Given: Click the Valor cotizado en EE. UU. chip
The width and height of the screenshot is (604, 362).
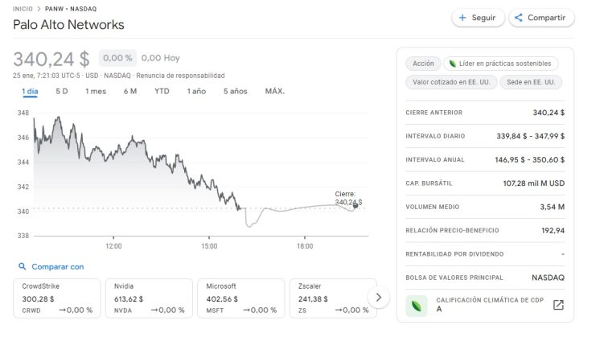Looking at the screenshot, I should (450, 82).
